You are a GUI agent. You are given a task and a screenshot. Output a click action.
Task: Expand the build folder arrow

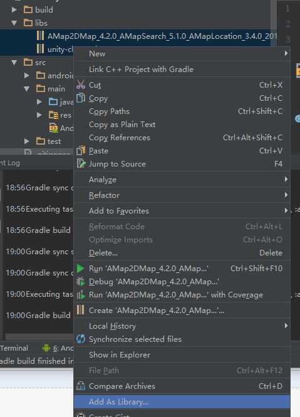point(14,10)
